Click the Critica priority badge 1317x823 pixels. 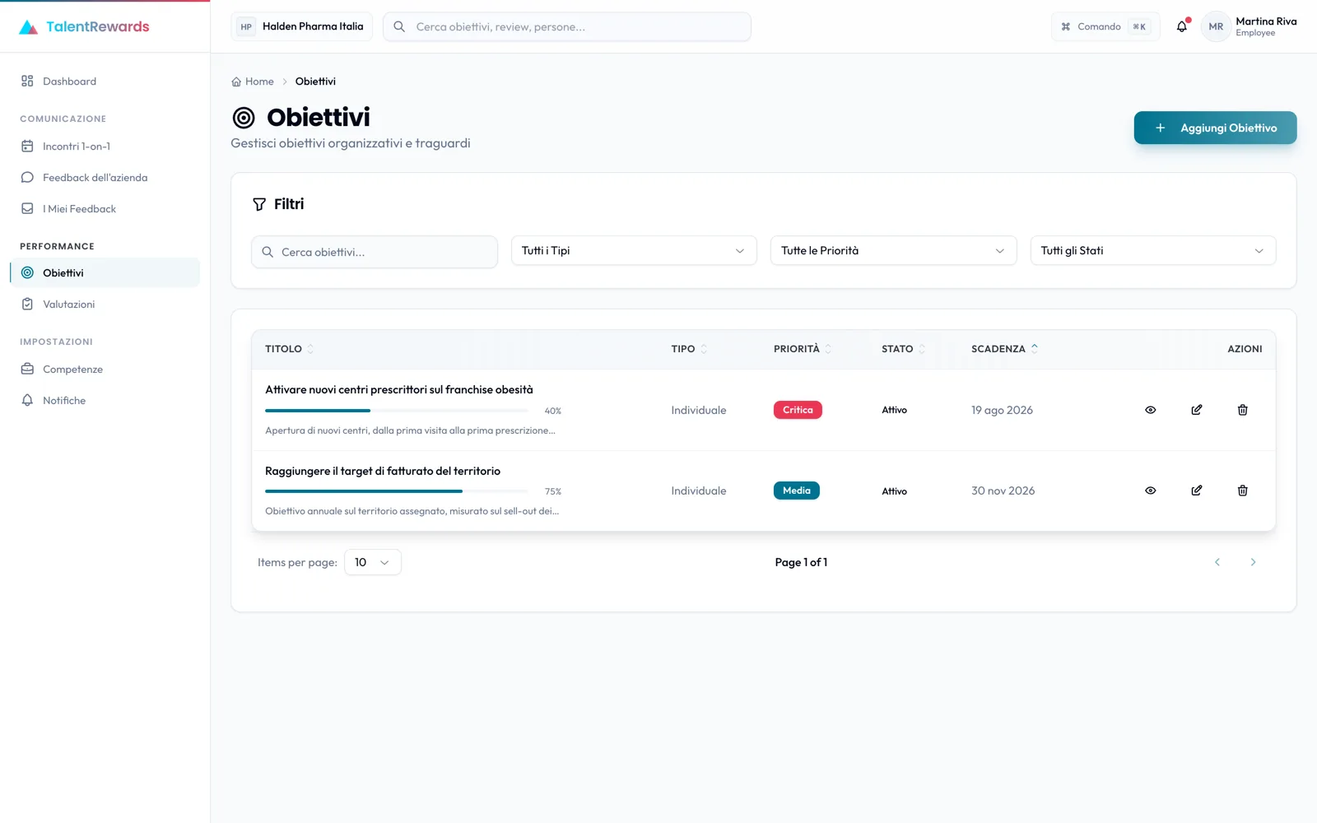(798, 410)
